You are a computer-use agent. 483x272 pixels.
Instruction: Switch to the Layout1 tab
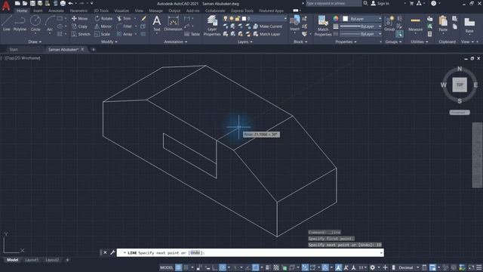tap(32, 260)
